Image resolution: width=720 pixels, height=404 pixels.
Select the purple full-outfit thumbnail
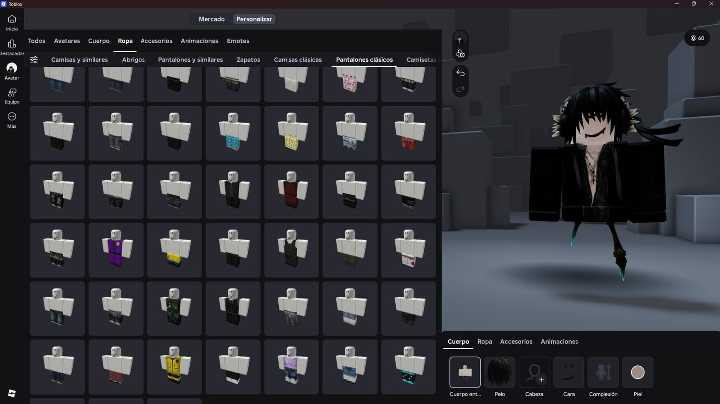click(x=116, y=250)
